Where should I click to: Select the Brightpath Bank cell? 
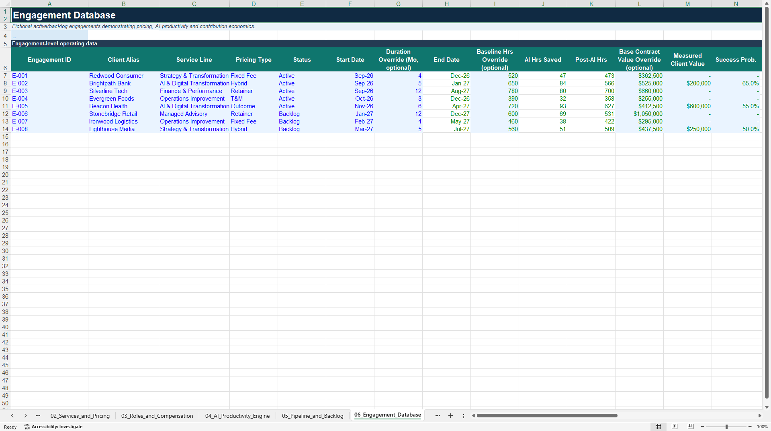pos(123,83)
